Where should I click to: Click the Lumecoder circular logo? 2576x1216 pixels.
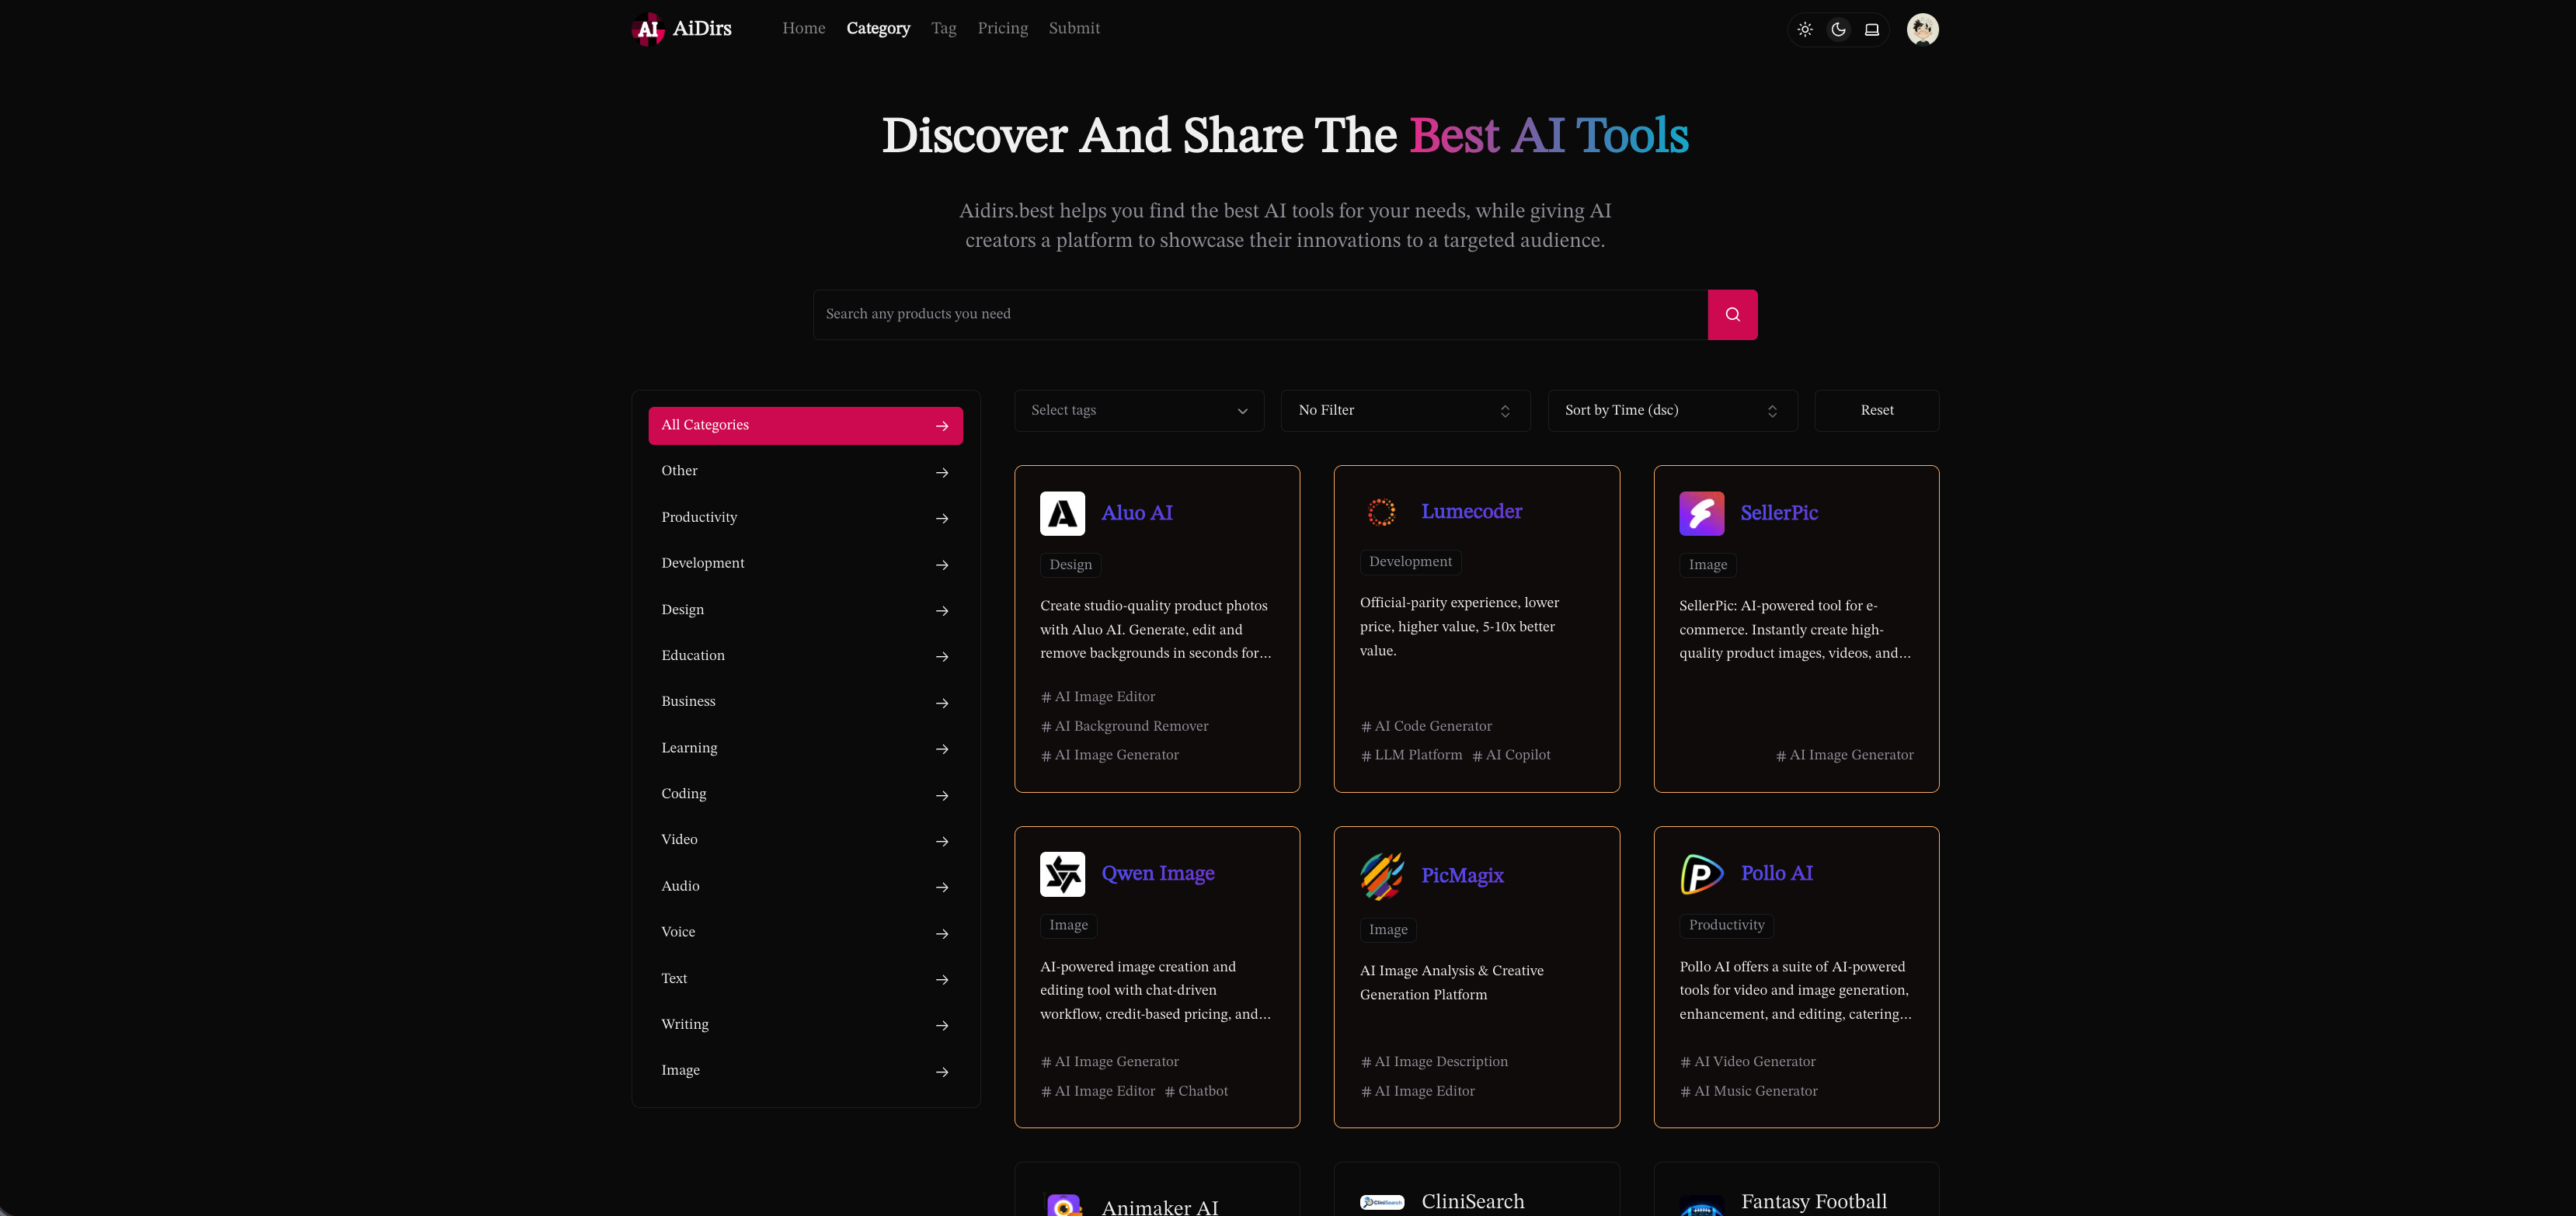coord(1381,512)
